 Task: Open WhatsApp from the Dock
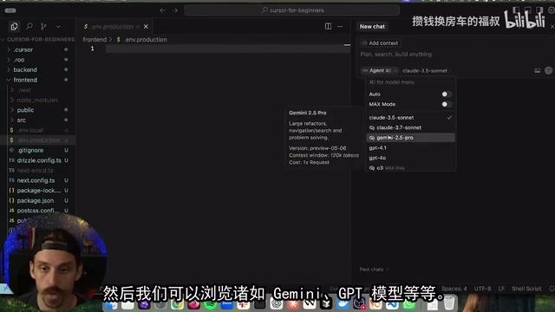pos(408,304)
